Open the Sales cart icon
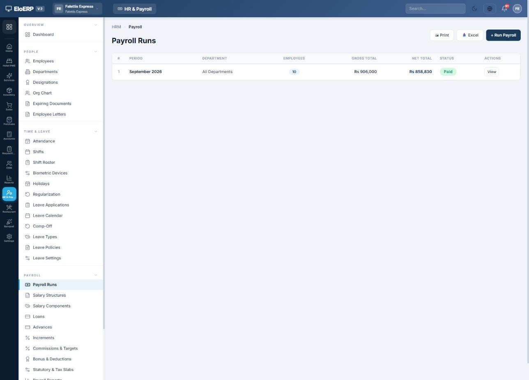This screenshot has width=529, height=380. click(x=9, y=106)
